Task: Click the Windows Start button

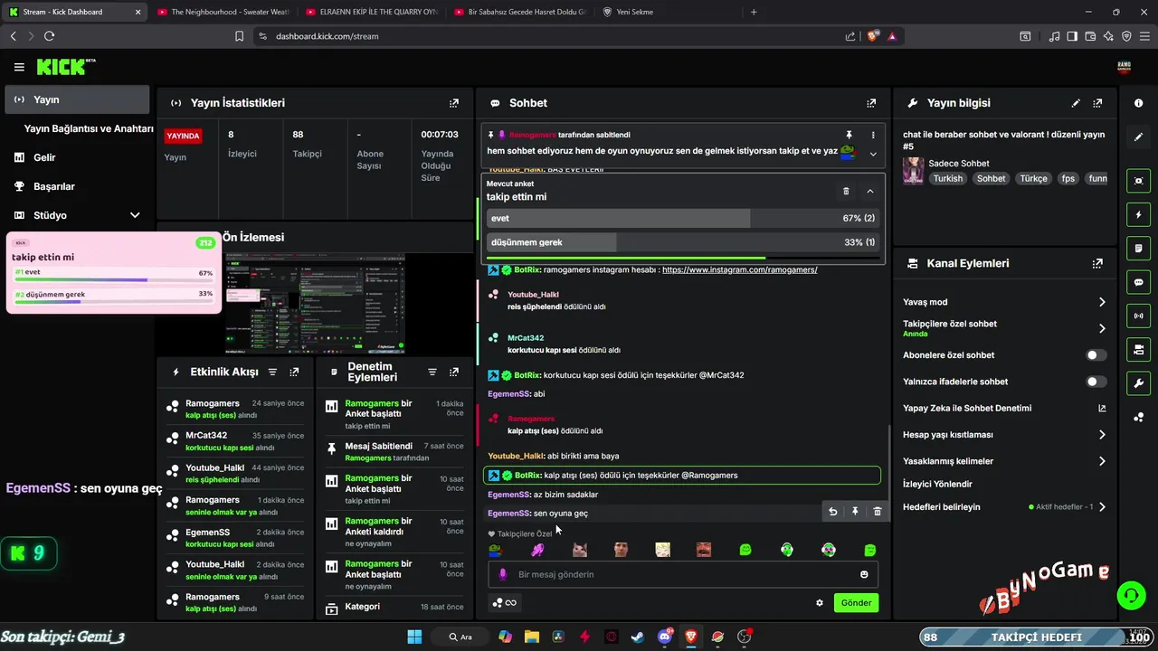Action: pyautogui.click(x=414, y=637)
